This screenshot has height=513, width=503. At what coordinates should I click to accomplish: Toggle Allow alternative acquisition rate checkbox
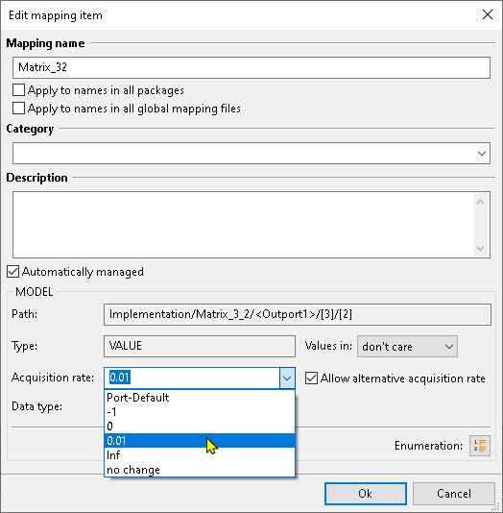[x=311, y=379]
